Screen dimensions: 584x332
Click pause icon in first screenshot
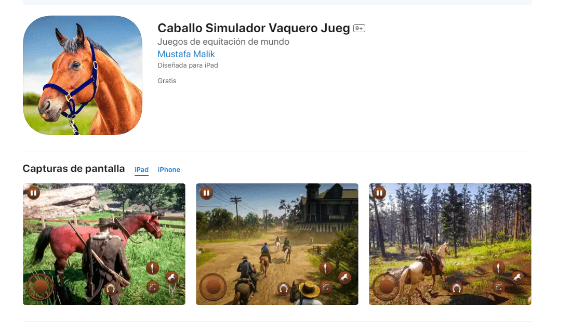coord(34,193)
